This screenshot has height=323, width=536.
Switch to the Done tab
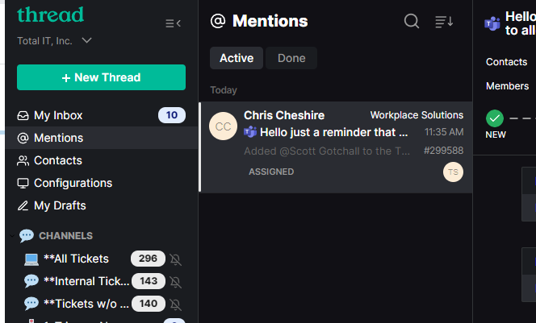click(x=291, y=58)
